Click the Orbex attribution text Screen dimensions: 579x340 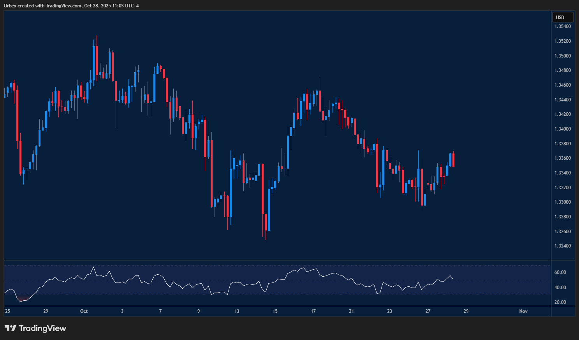pyautogui.click(x=11, y=5)
